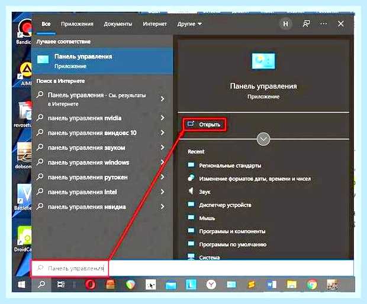Open recent item Система
367x304 pixels.
(209, 257)
